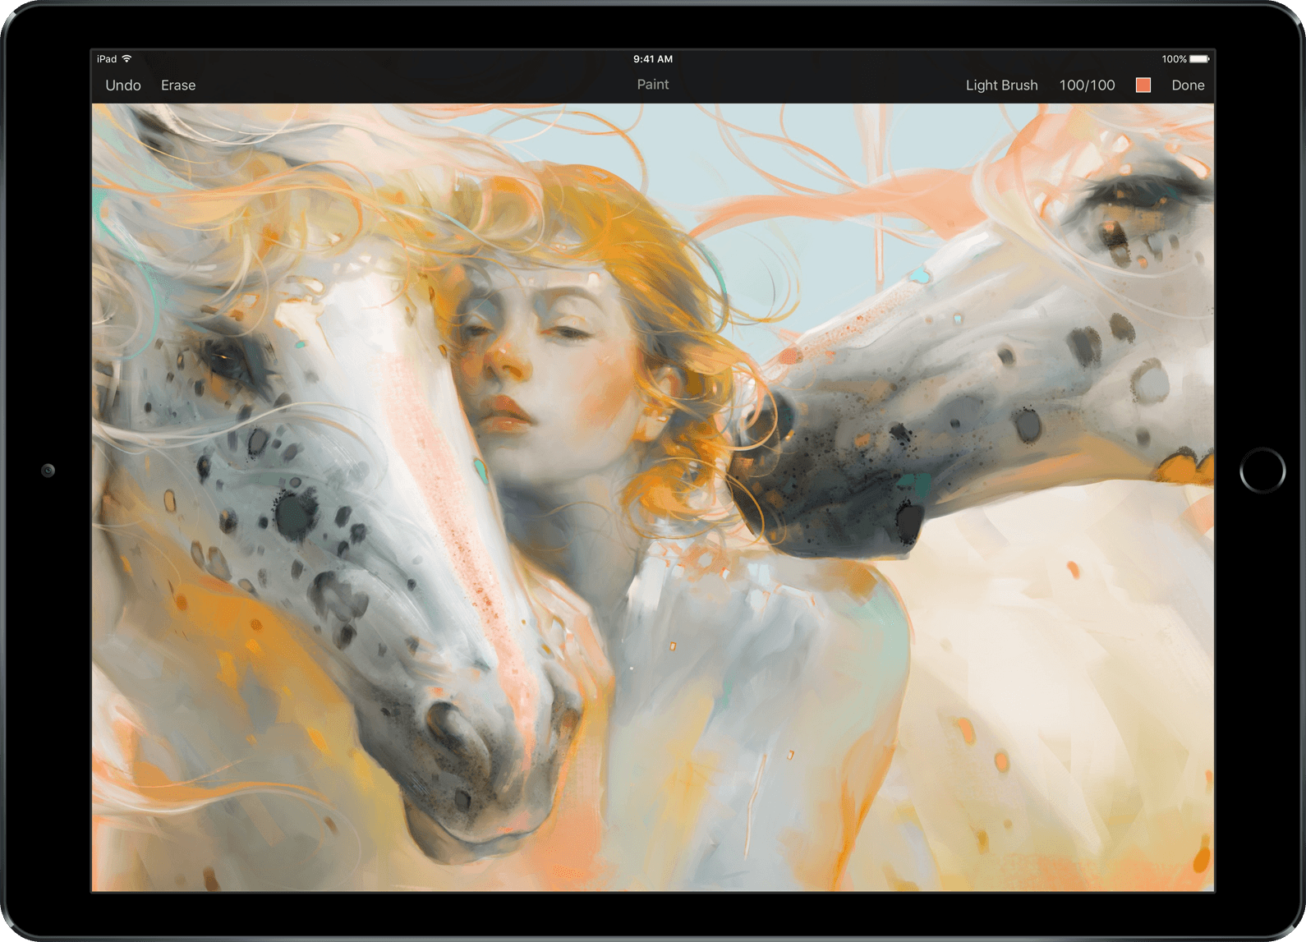
Task: Tap the iPad label in the status bar
Action: tap(107, 59)
